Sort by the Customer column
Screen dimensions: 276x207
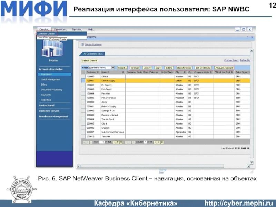98,72
